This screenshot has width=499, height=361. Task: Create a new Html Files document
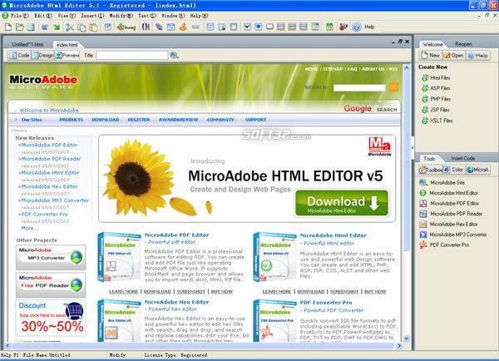436,77
